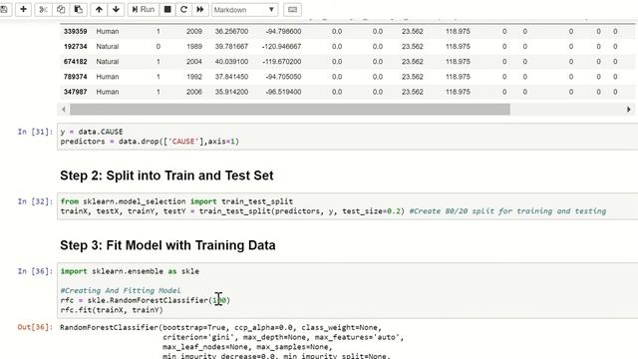This screenshot has height=359, width=638.
Task: Click the In [32] prompt label
Action: (x=35, y=201)
